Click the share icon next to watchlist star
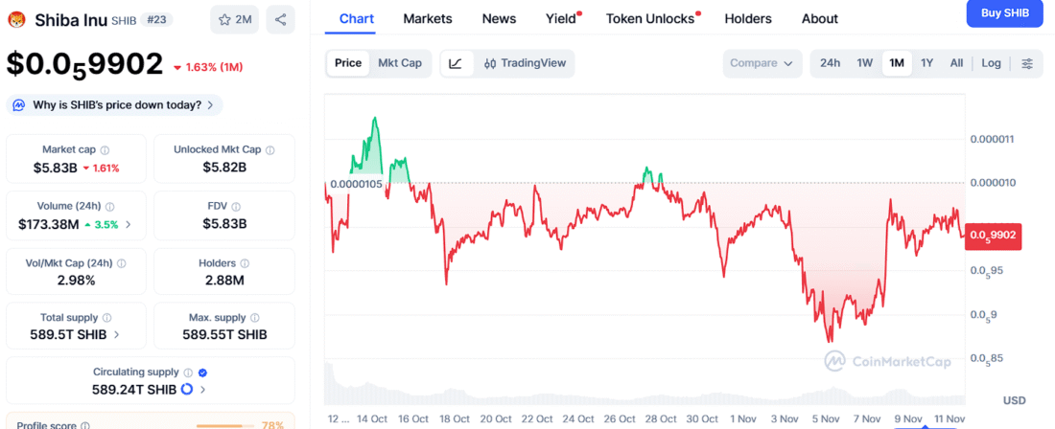 click(x=280, y=19)
